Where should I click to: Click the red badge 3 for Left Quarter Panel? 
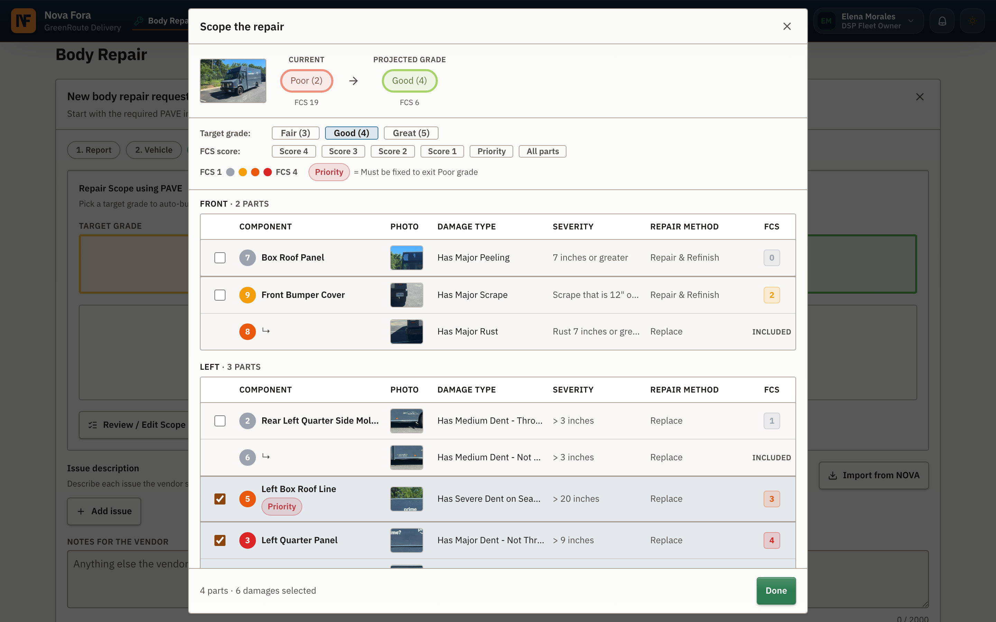tap(247, 540)
